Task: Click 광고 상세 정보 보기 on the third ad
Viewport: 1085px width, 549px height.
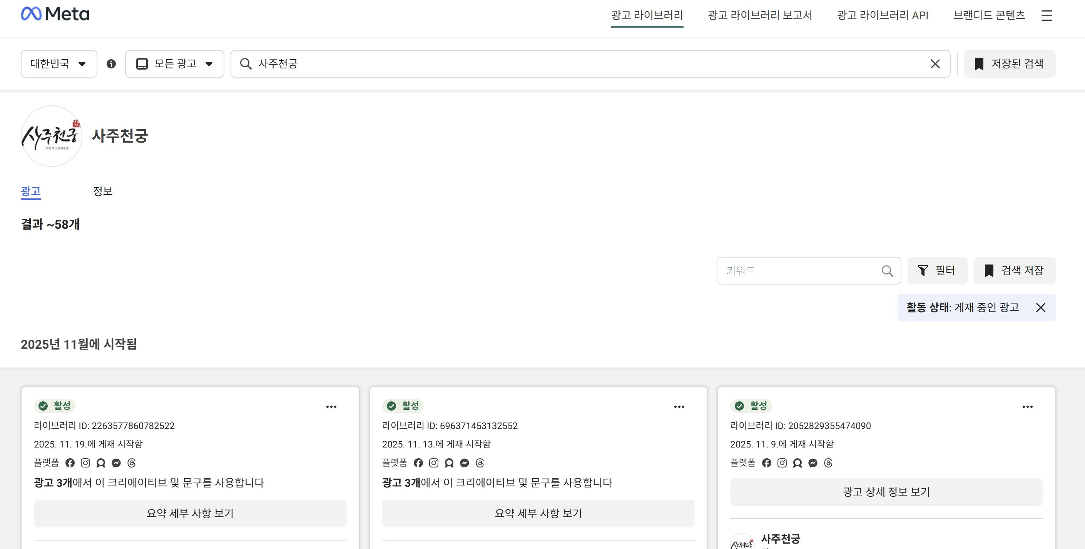Action: click(886, 492)
